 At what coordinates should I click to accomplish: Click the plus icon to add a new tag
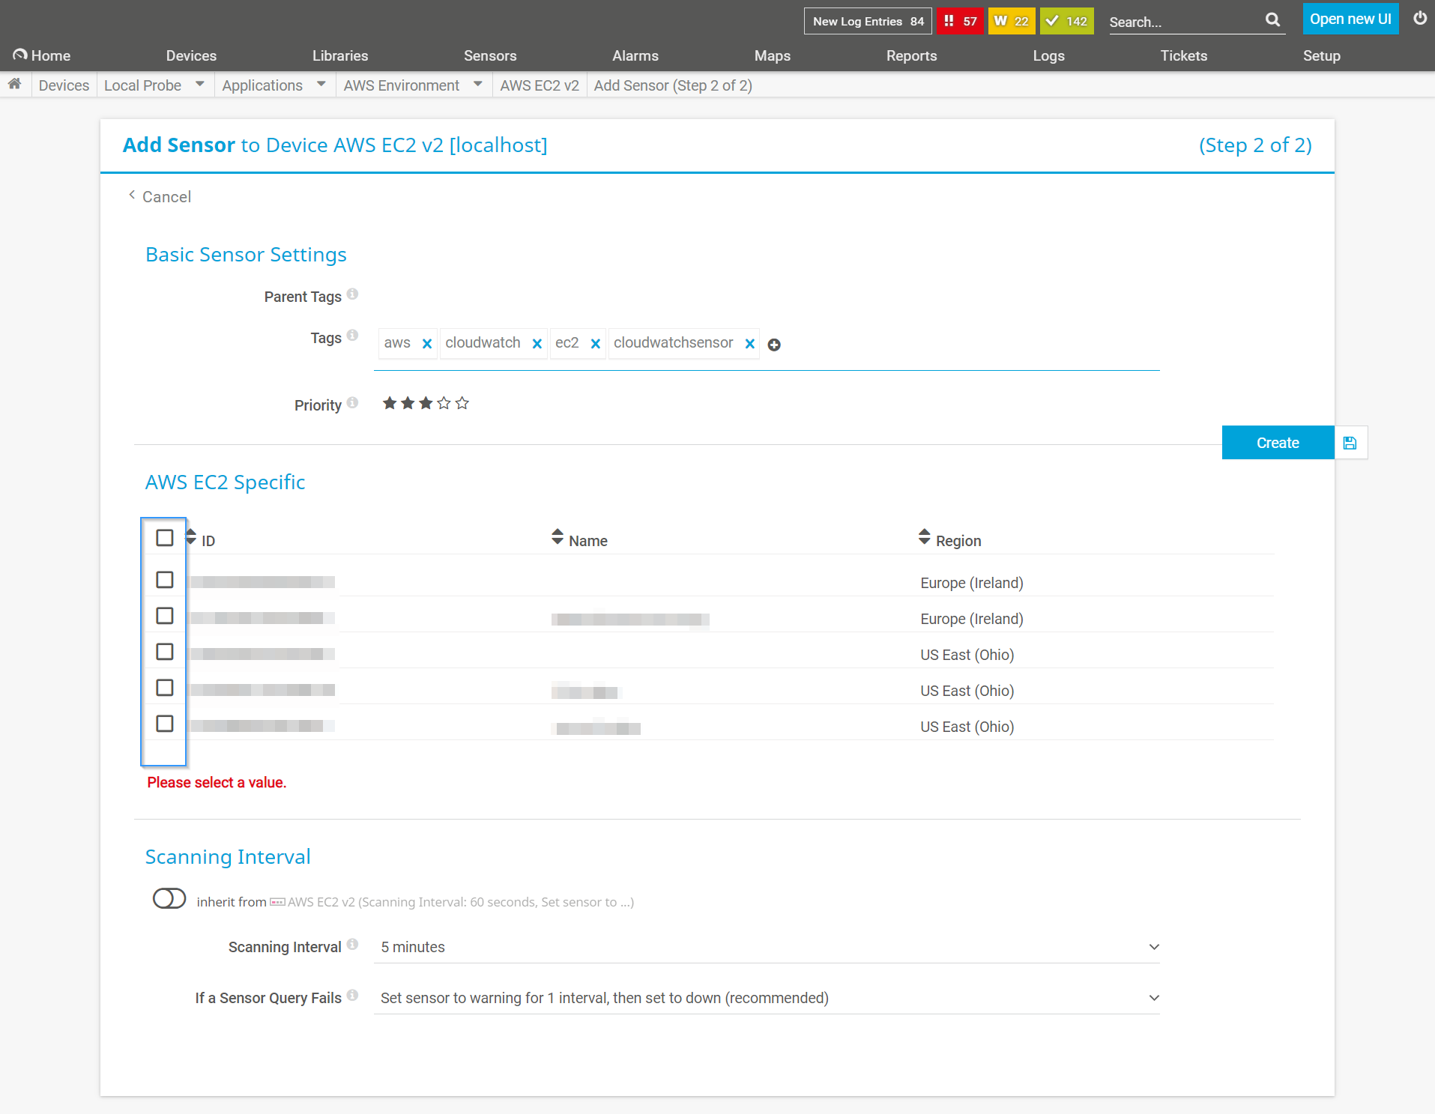(x=774, y=345)
